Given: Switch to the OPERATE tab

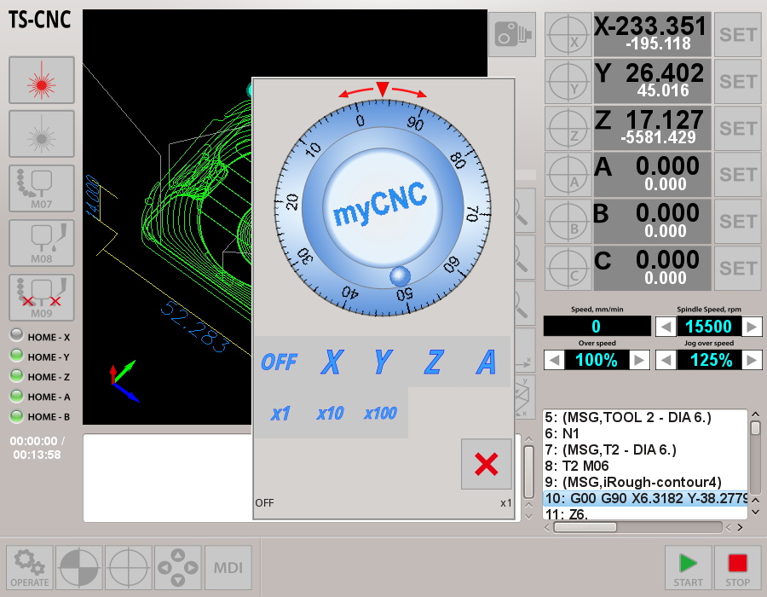Looking at the screenshot, I should coord(30,567).
